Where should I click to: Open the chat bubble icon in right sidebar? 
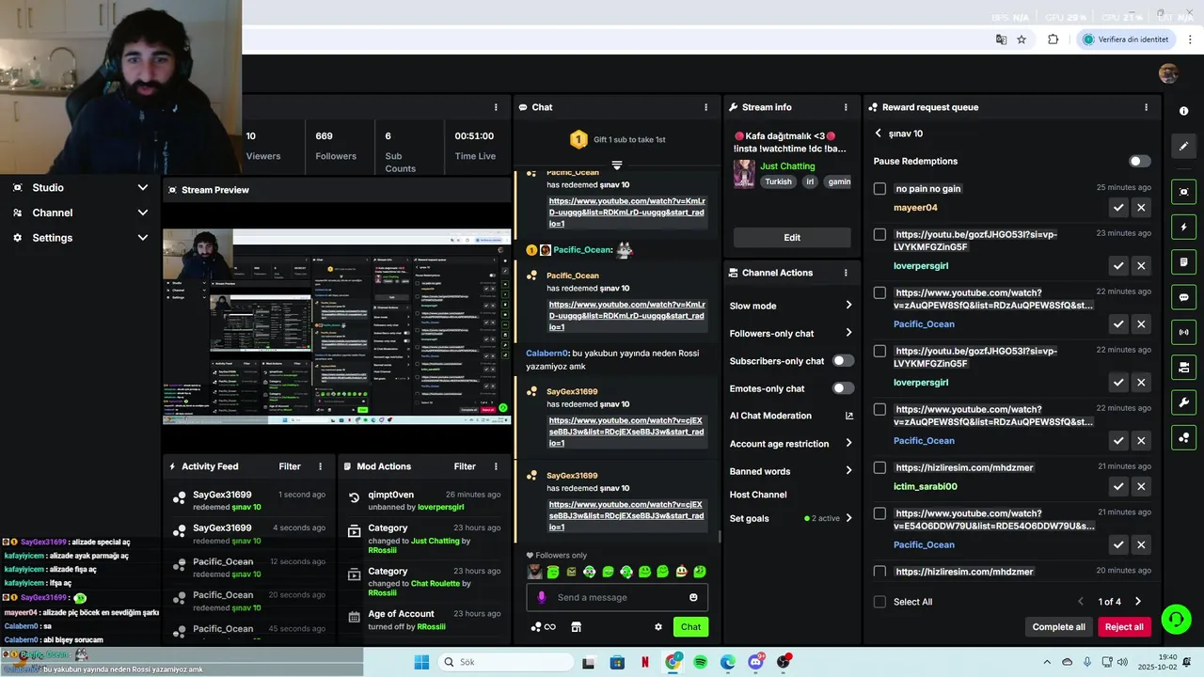(x=1183, y=297)
